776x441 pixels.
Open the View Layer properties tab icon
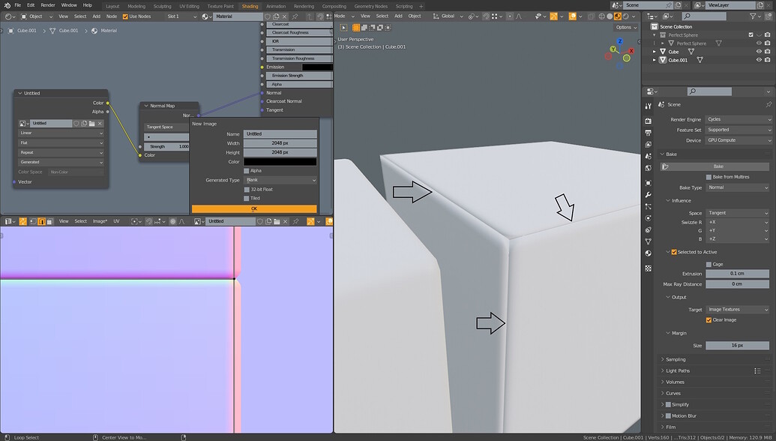pos(649,145)
